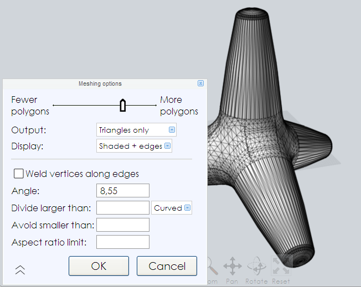Click the Fewer polygons label
Image resolution: width=361 pixels, height=287 pixels.
coord(30,106)
